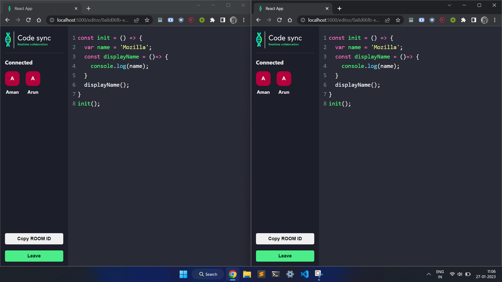
Task: Open Chrome three-dot menu in right window
Action: pos(495,20)
